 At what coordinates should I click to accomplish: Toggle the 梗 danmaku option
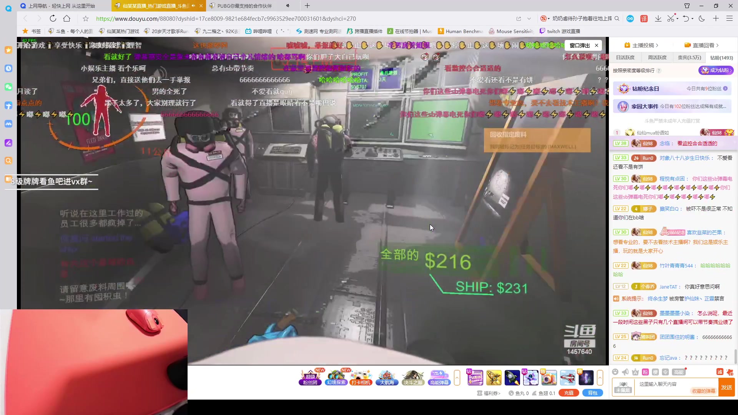(655, 372)
